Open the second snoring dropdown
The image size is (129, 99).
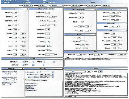(x=29, y=62)
